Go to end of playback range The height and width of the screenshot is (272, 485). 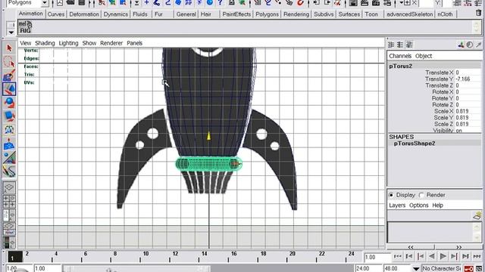(477, 256)
